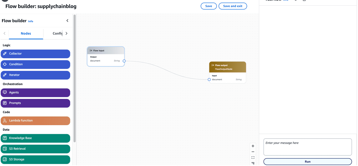The width and height of the screenshot is (358, 166).
Task: Select the Collector node icon
Action: (x=5, y=54)
